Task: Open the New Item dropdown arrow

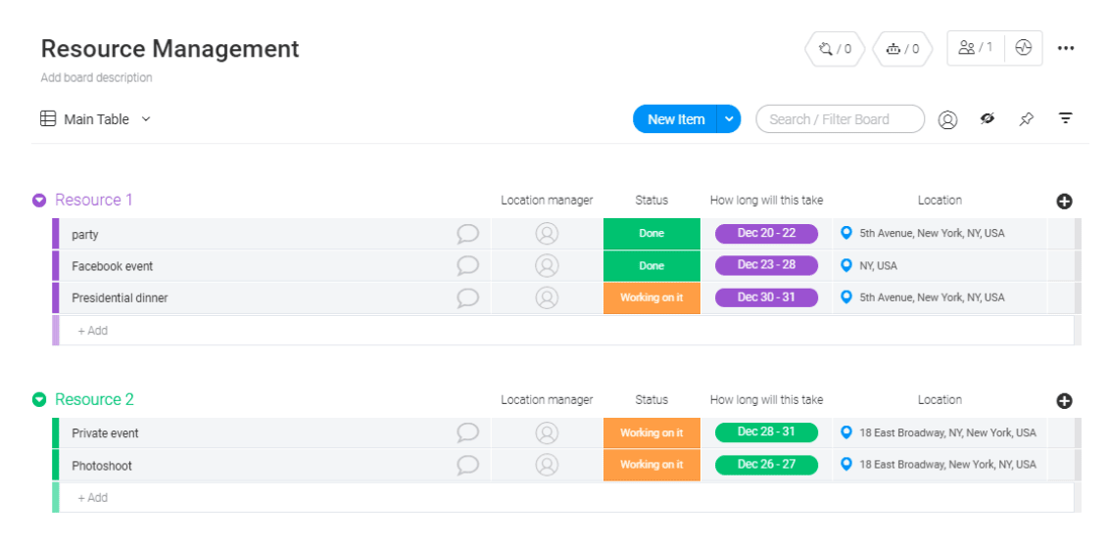Action: click(729, 118)
